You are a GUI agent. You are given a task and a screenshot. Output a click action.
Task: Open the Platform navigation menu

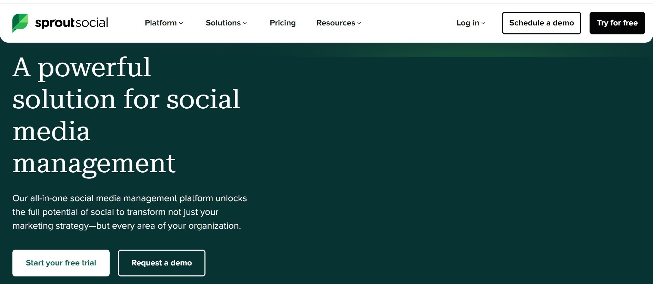coord(161,23)
